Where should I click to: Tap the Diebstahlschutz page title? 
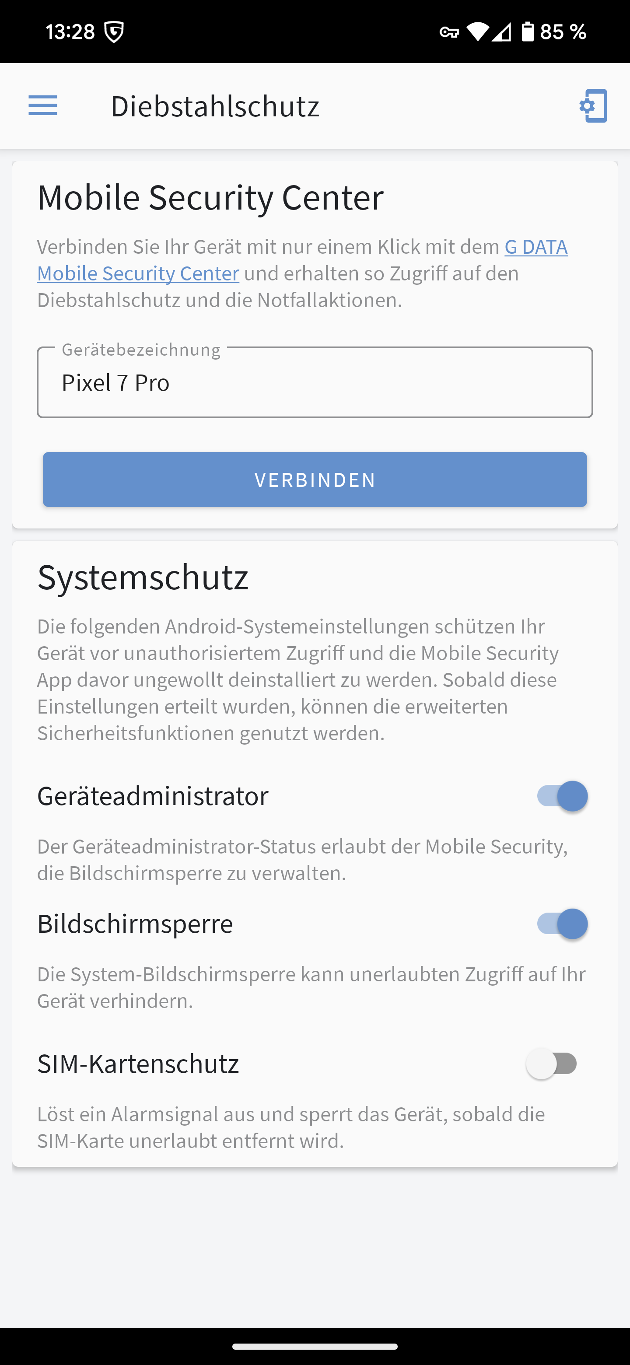(x=214, y=106)
